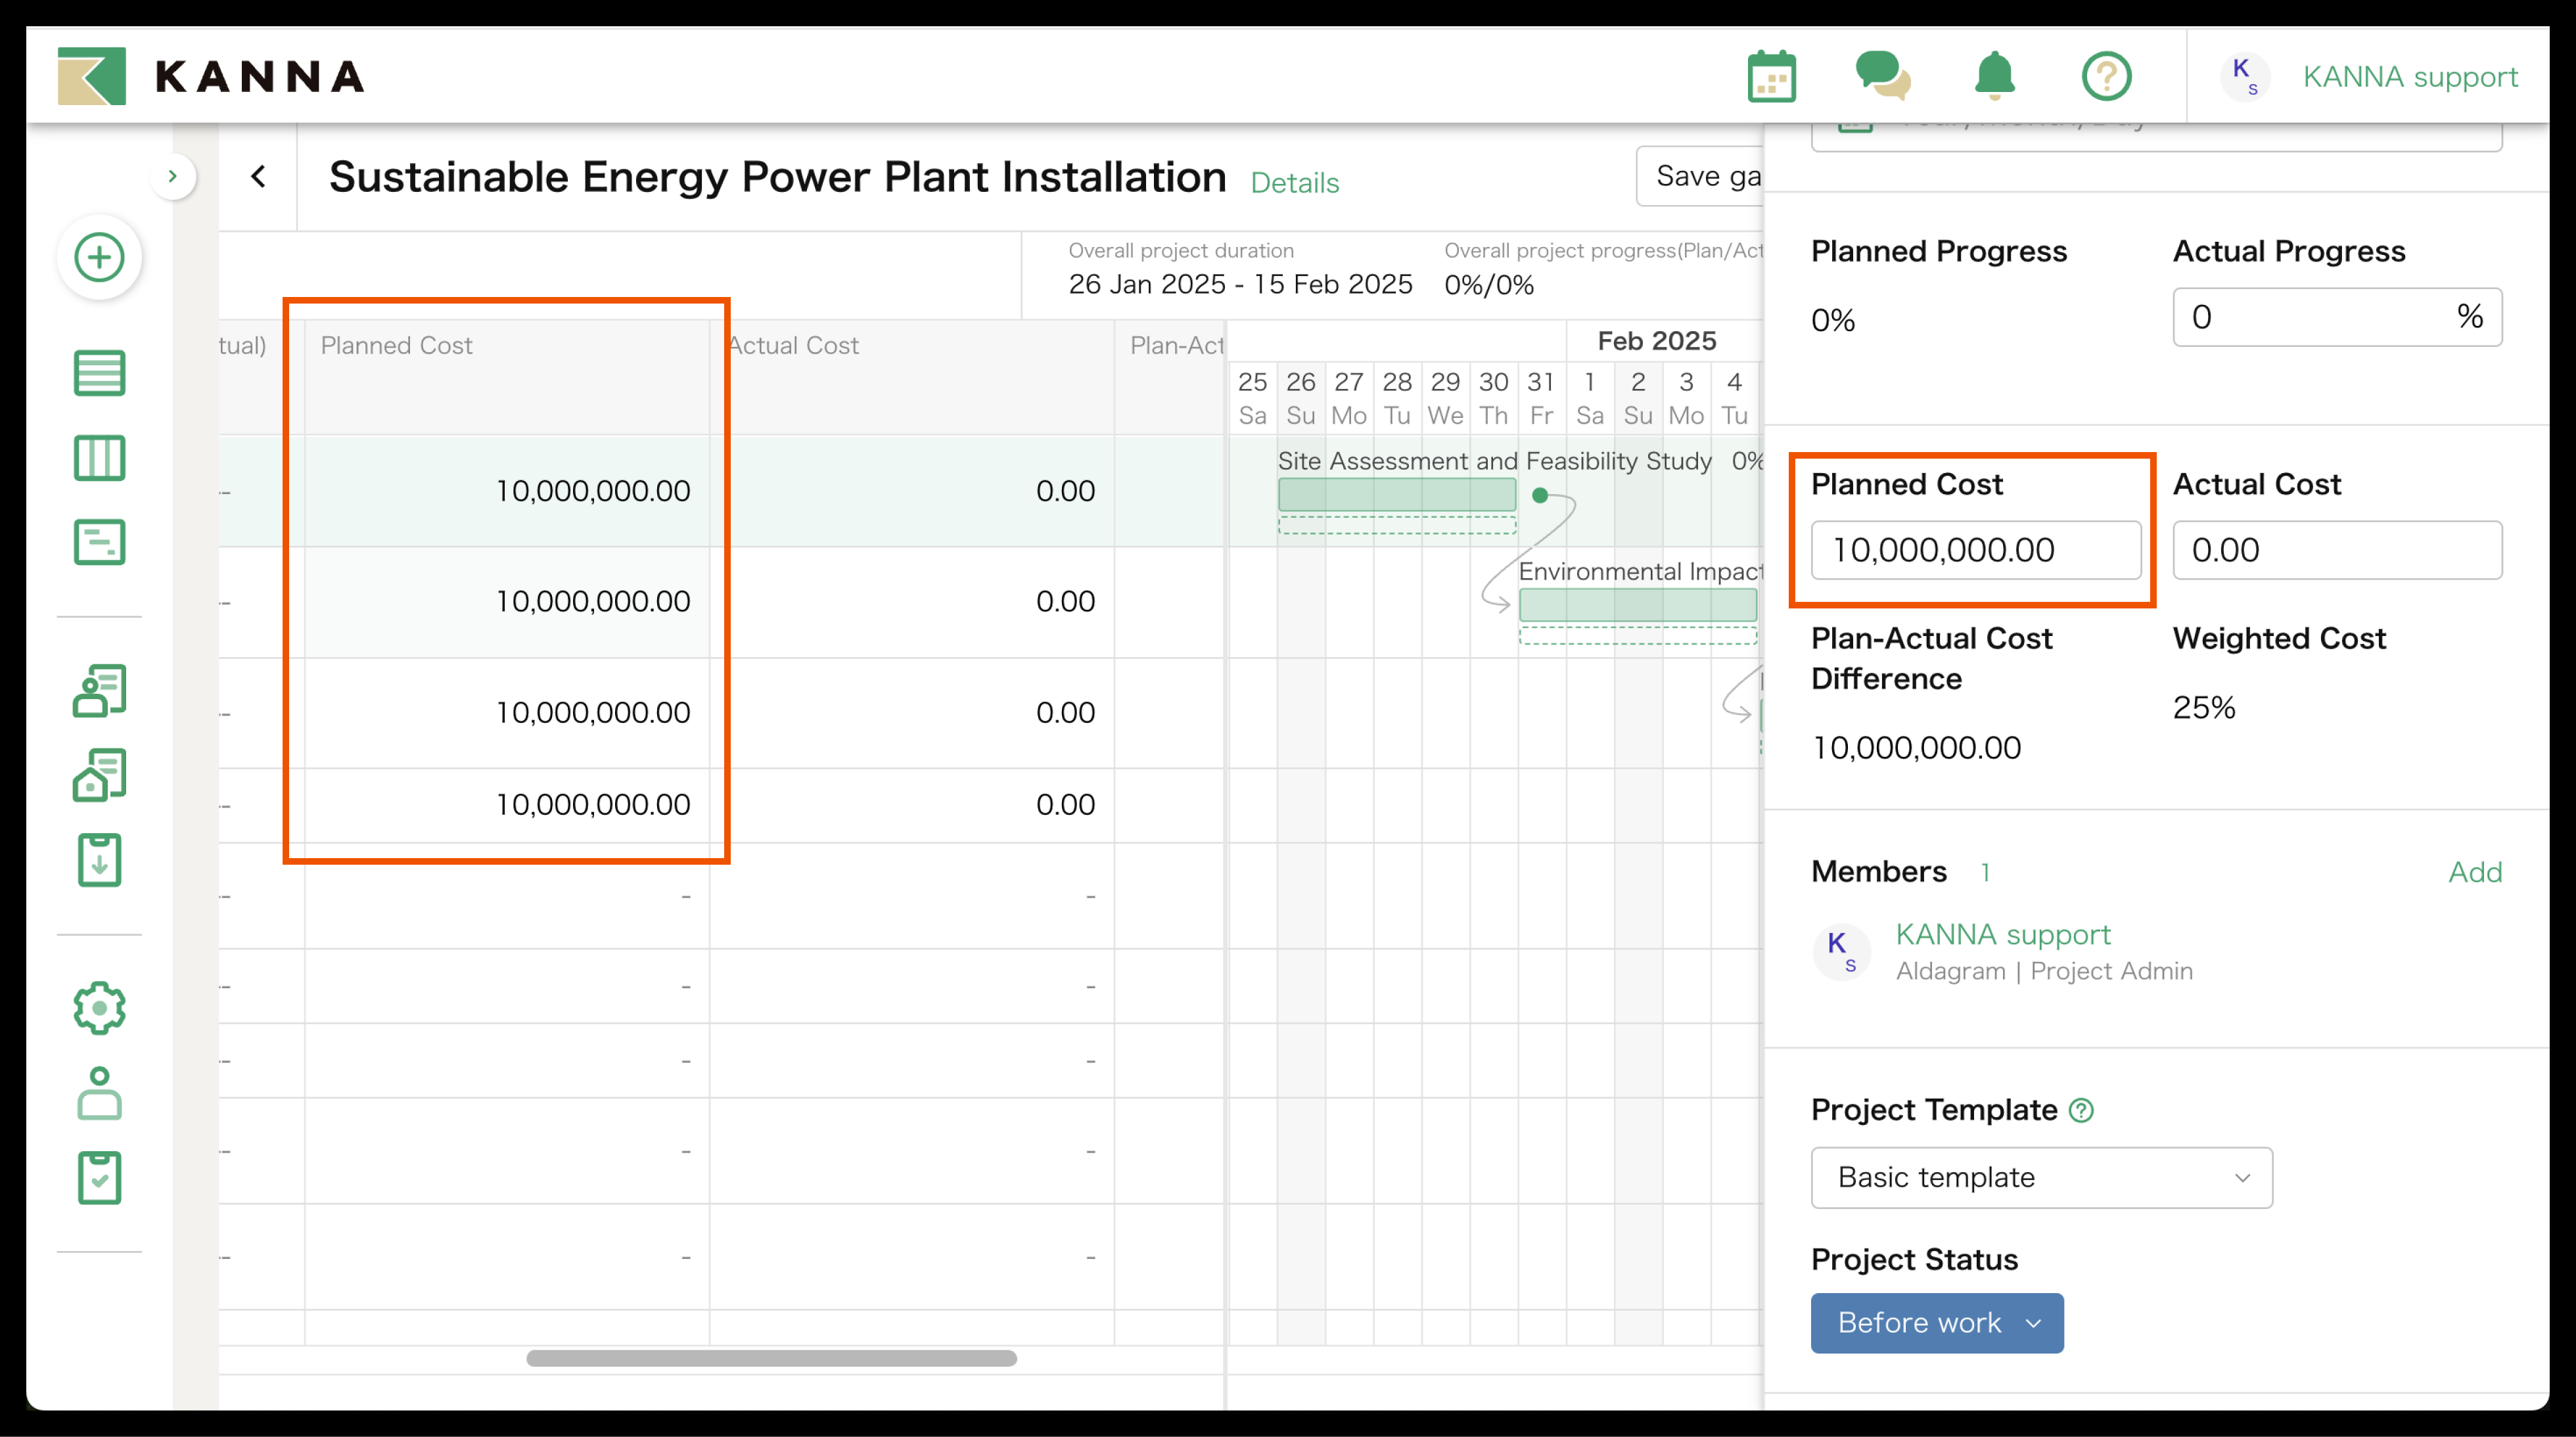Open the calendar icon in header
This screenshot has width=2576, height=1437.
tap(1771, 77)
